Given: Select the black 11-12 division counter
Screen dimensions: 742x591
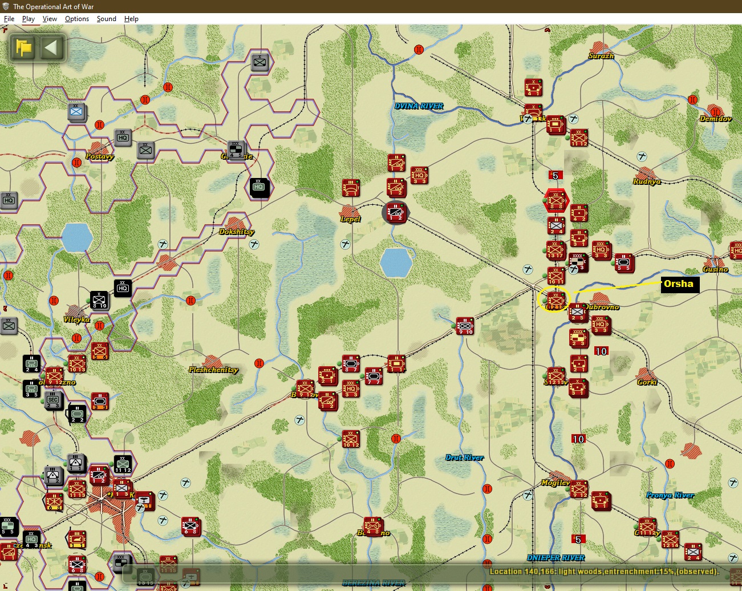Looking at the screenshot, I should click(x=123, y=464).
